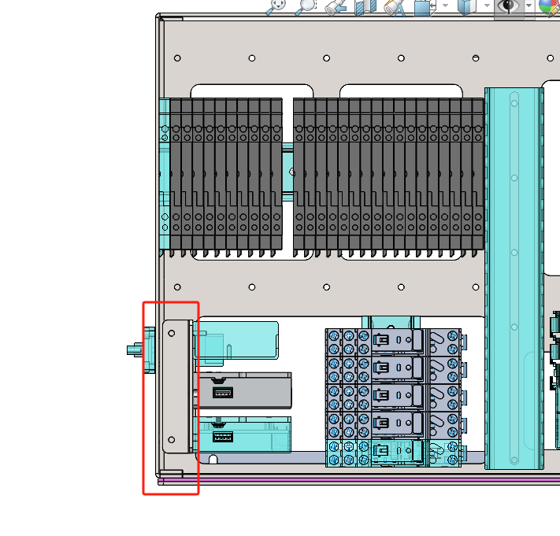Expand the View Orientation dropdown arrow
This screenshot has height=536, width=560.
point(445,6)
